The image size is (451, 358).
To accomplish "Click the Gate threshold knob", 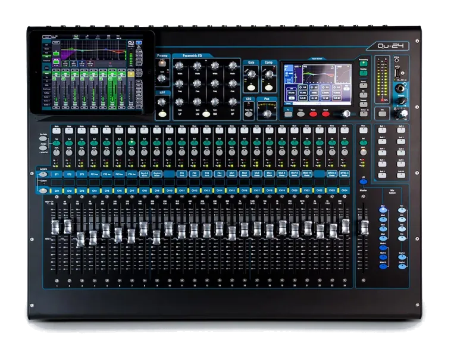I will click(x=251, y=74).
